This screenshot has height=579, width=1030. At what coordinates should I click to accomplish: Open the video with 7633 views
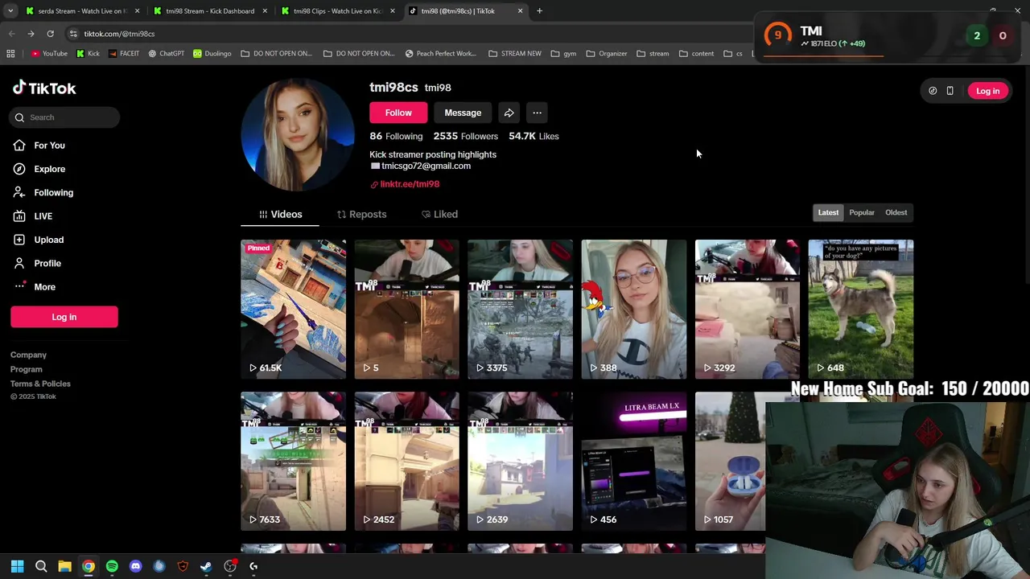point(293,462)
